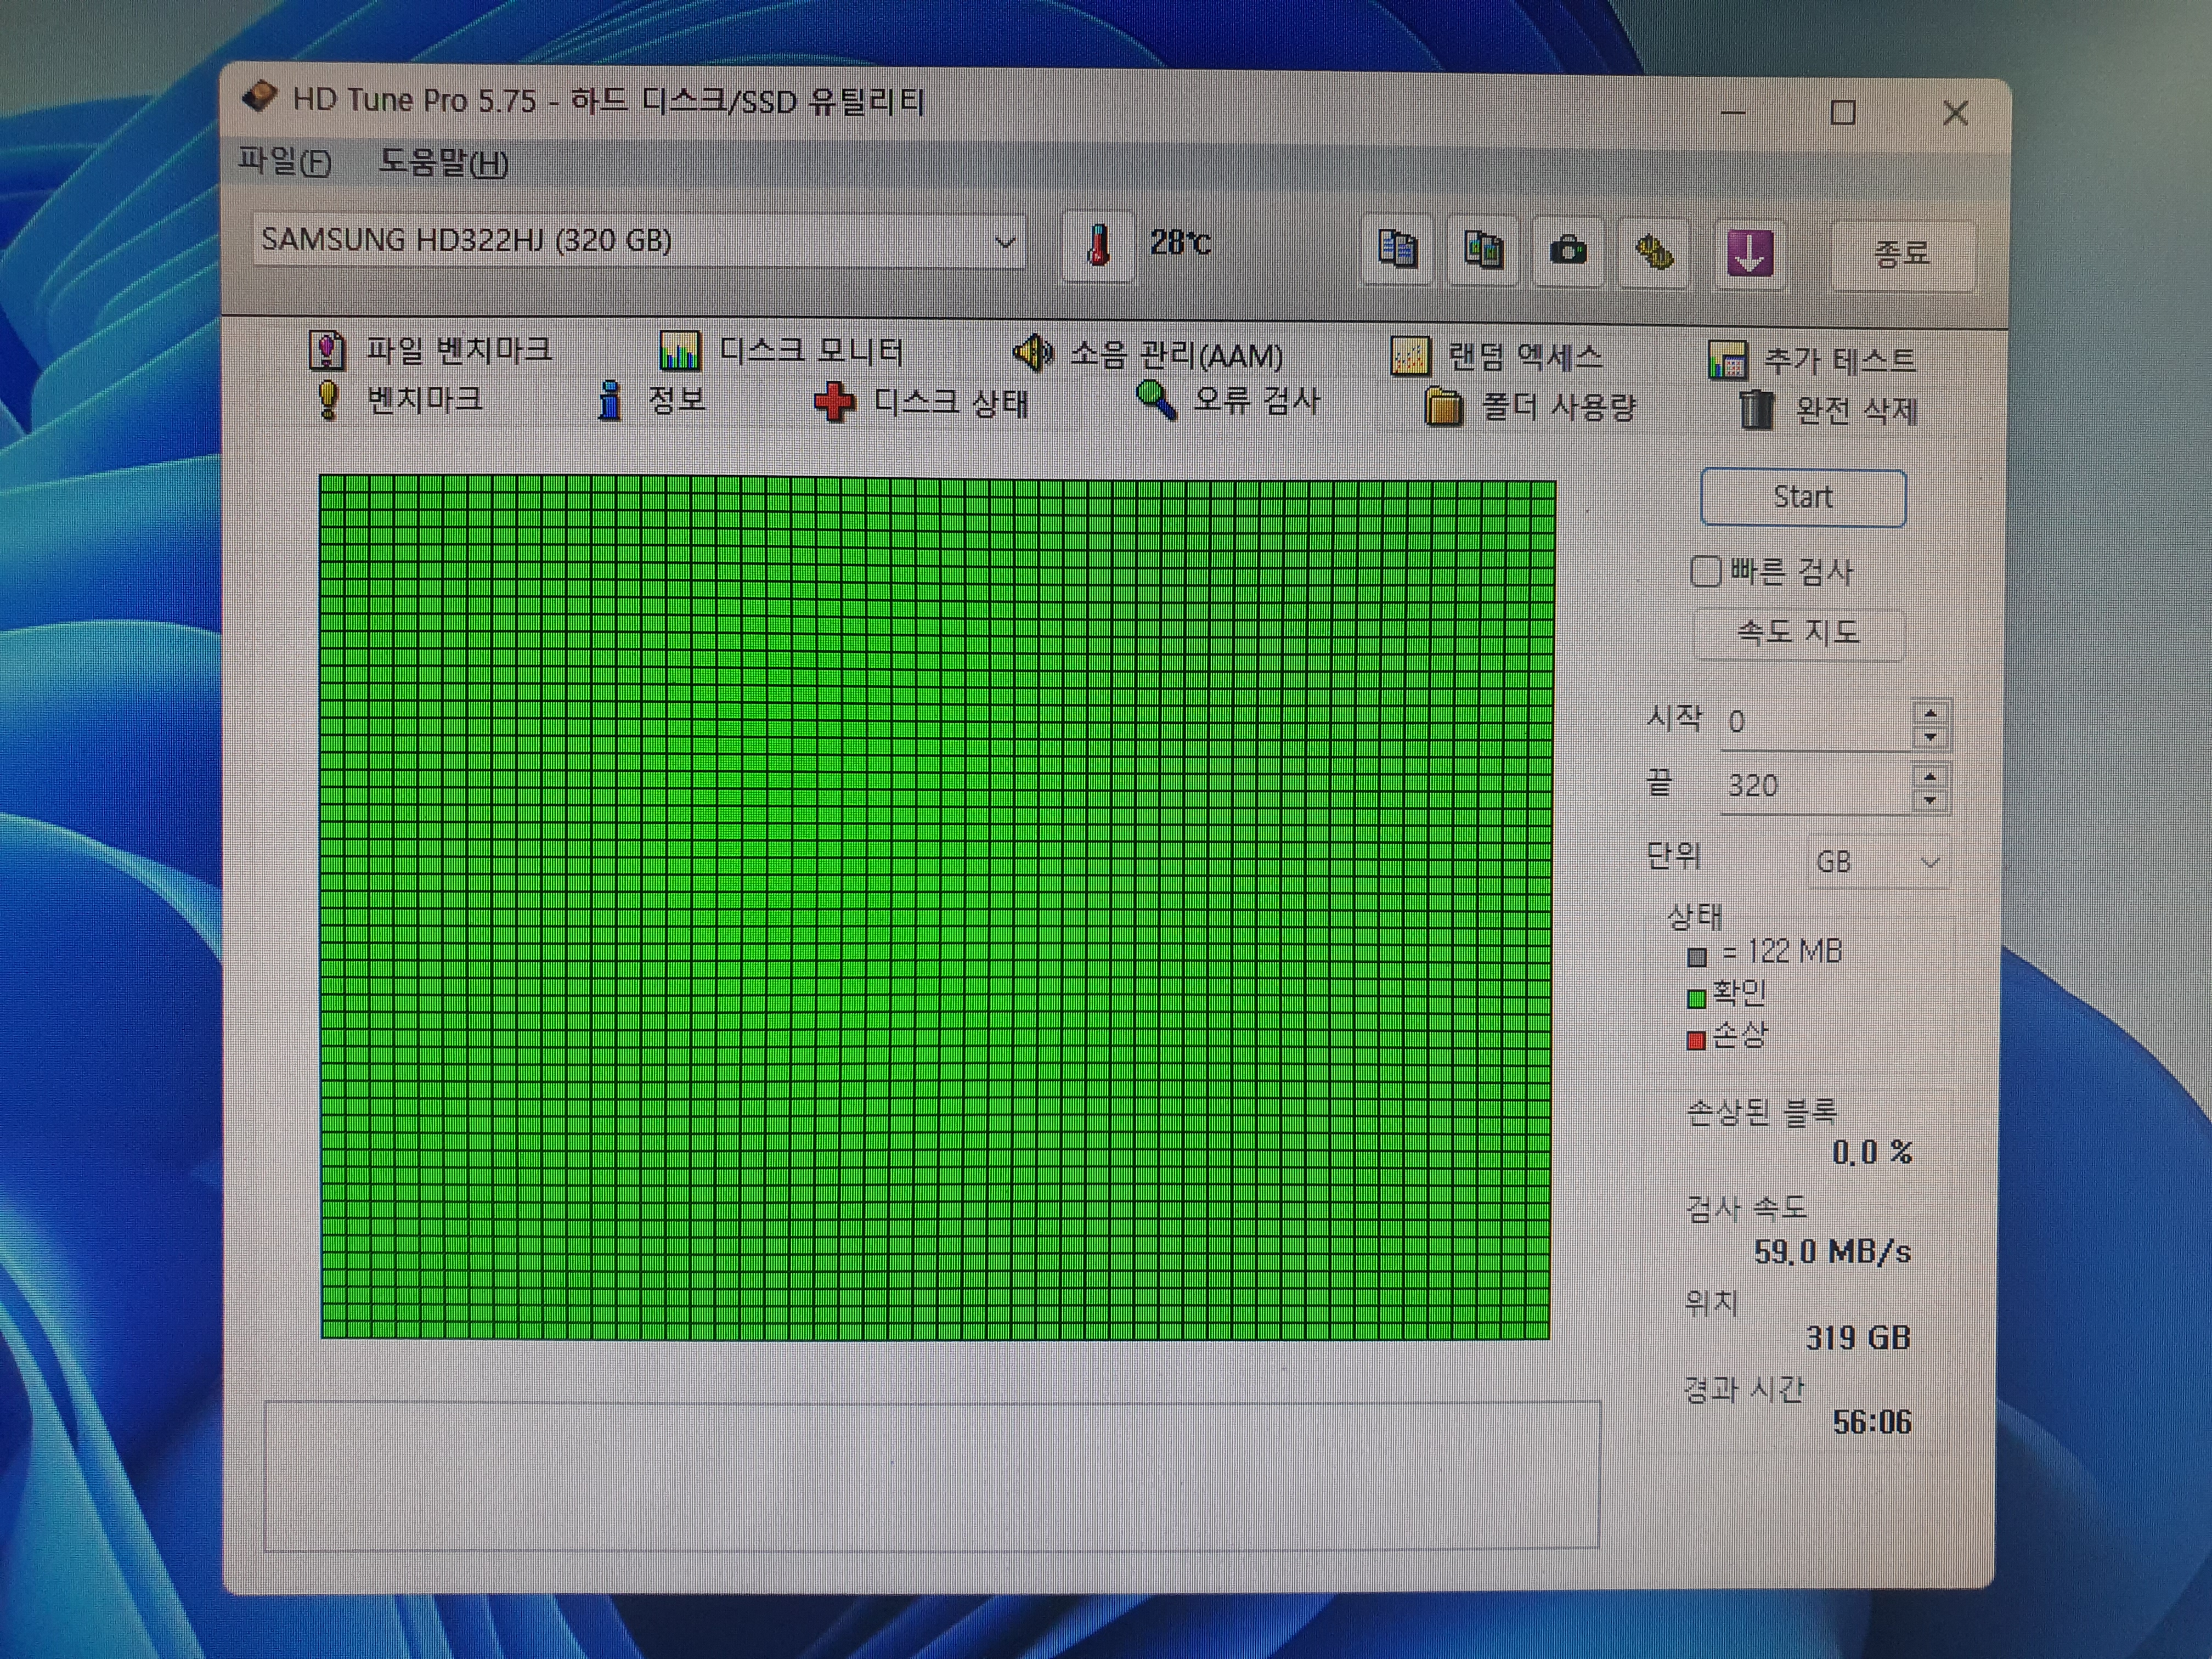
Task: Click the 59.0 MB/s scan speed value
Action: pyautogui.click(x=1832, y=1252)
